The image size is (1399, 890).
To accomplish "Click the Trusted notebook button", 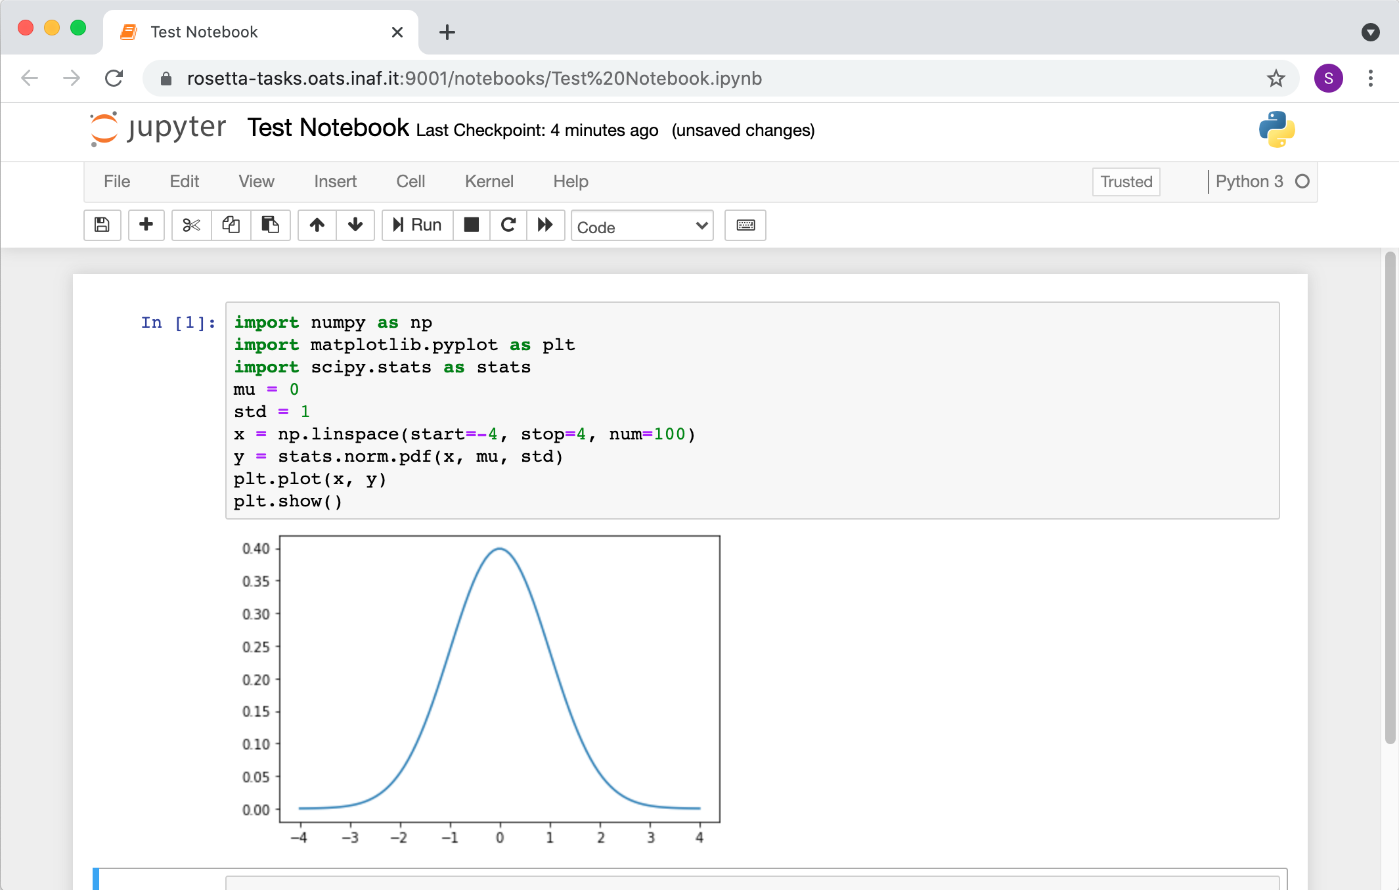I will [1126, 182].
